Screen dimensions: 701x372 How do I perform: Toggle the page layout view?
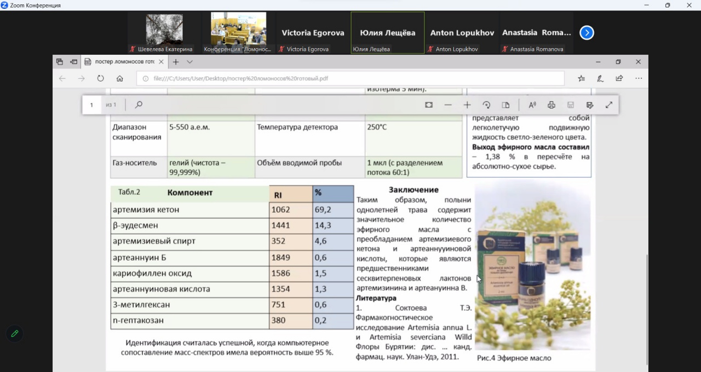coord(505,105)
